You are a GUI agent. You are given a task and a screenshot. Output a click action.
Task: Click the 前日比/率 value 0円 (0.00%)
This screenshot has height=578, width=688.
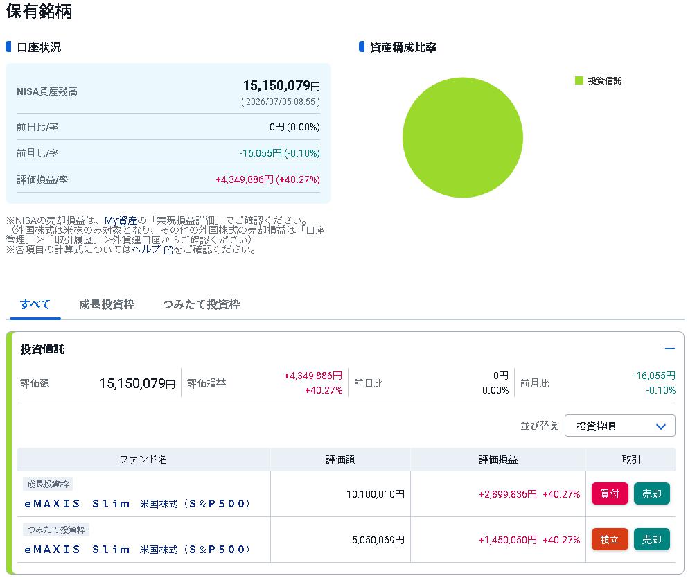[294, 127]
